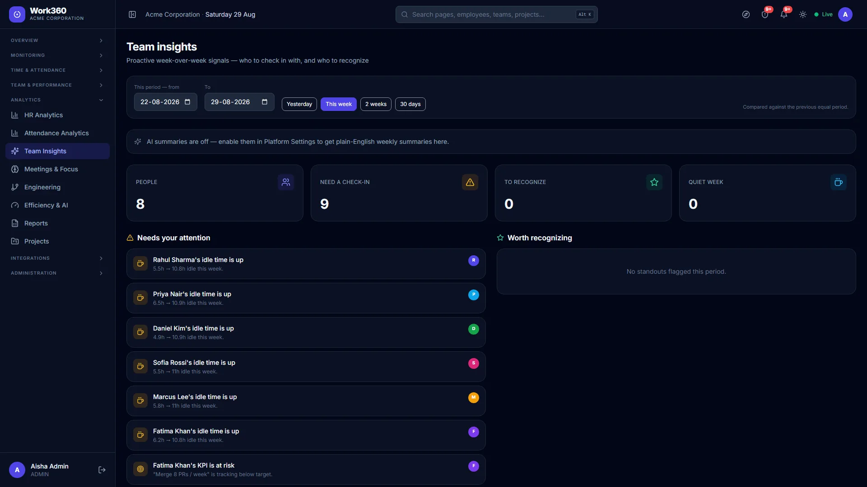867x487 pixels.
Task: Open the from-date calendar picker 22-08-2026
Action: [187, 102]
